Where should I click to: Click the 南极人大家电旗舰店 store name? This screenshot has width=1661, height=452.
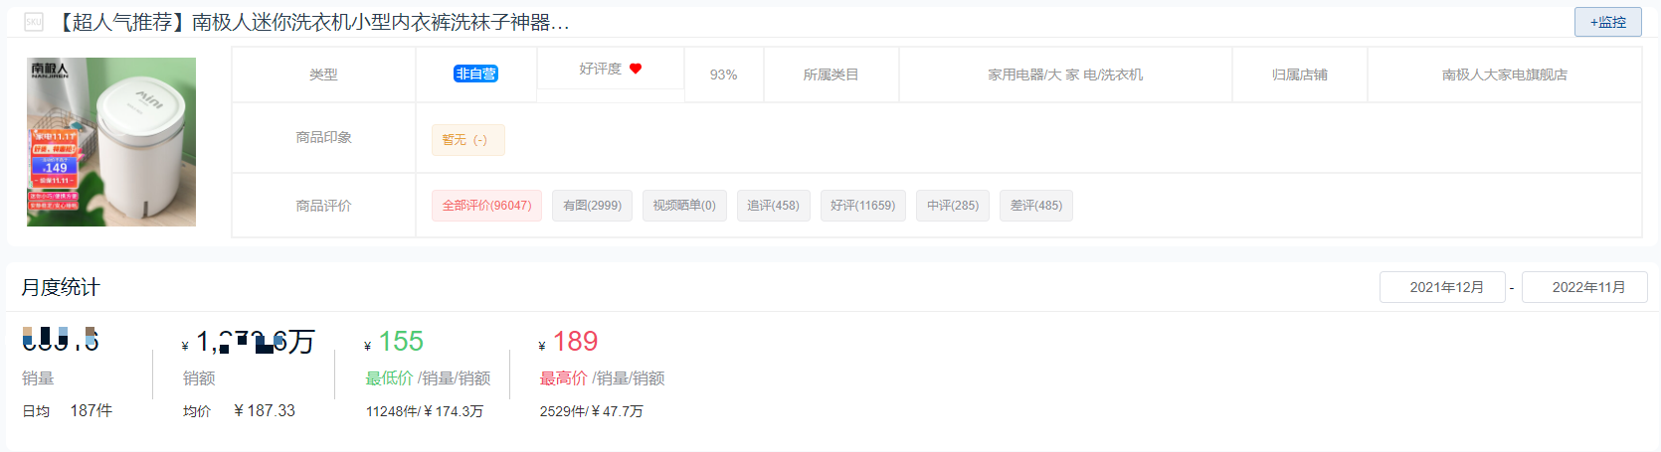coord(1504,75)
